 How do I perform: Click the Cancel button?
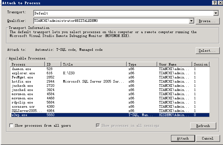[208, 138]
